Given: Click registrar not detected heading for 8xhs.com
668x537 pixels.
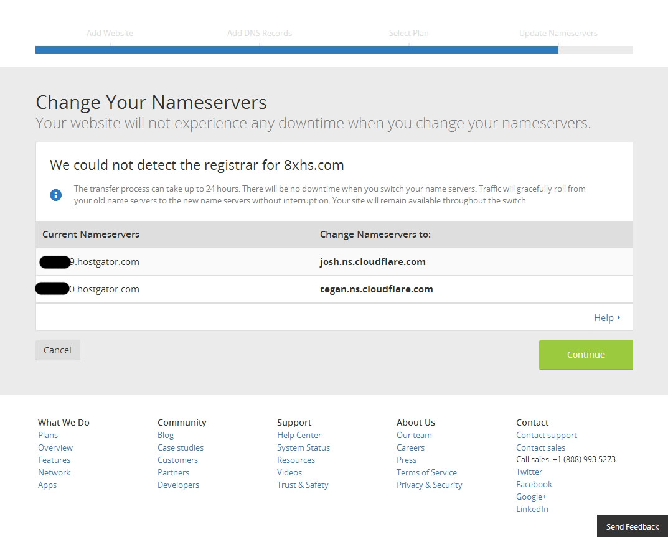Looking at the screenshot, I should (197, 166).
